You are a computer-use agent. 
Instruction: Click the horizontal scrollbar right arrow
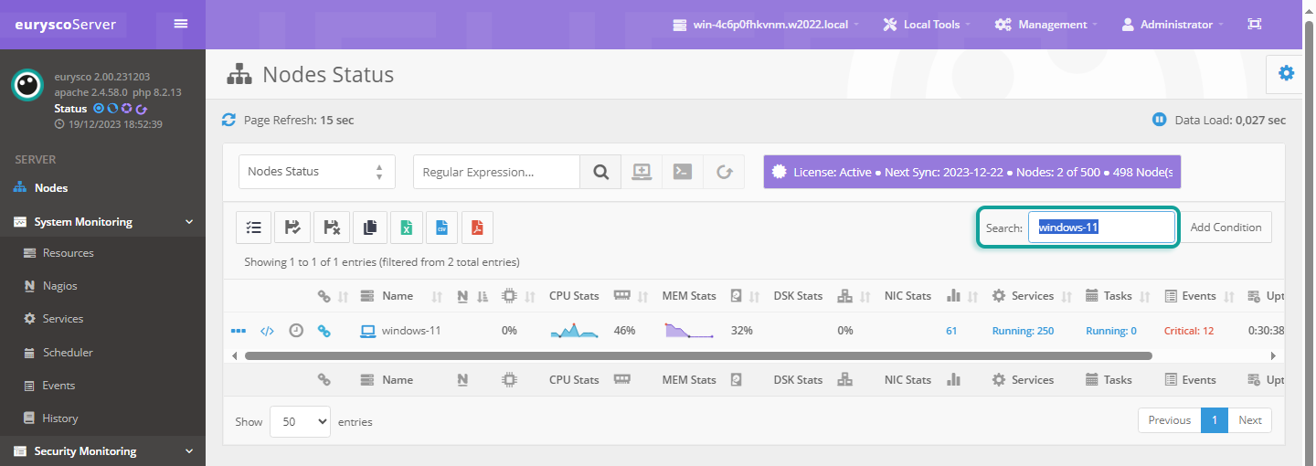(1273, 355)
